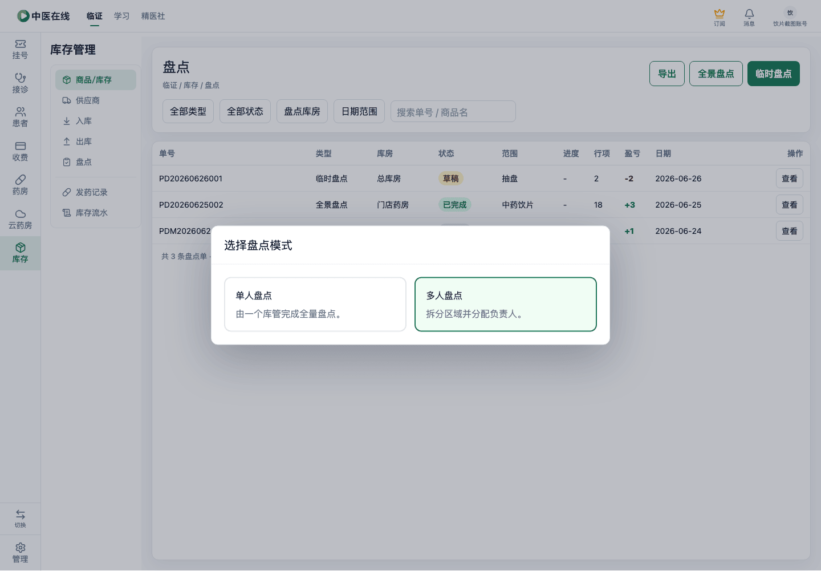Open 药房 pharmacy sidebar item
Image resolution: width=821 pixels, height=571 pixels.
coord(21,185)
